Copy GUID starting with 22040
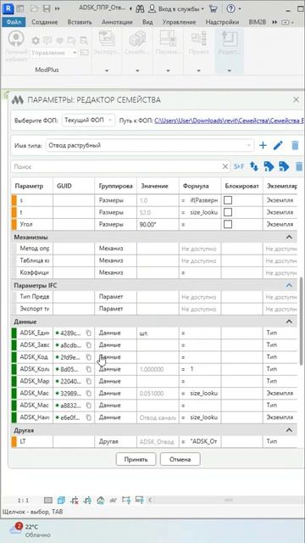The height and width of the screenshot is (543, 305). tap(88, 381)
